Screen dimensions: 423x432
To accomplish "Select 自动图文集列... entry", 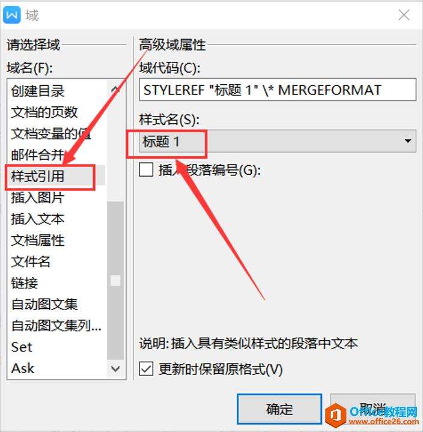I will point(56,326).
